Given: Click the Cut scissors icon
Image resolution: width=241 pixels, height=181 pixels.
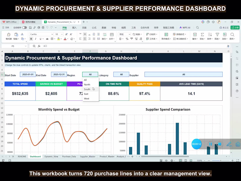Looking at the screenshot, I should (x=22, y=34).
